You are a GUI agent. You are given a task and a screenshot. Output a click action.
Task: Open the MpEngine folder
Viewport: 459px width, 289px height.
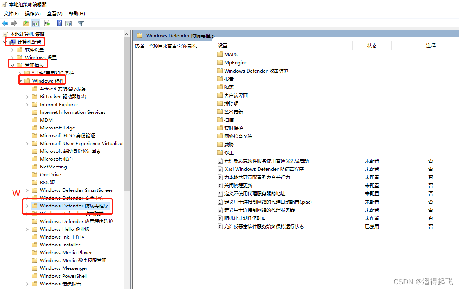[x=232, y=62]
